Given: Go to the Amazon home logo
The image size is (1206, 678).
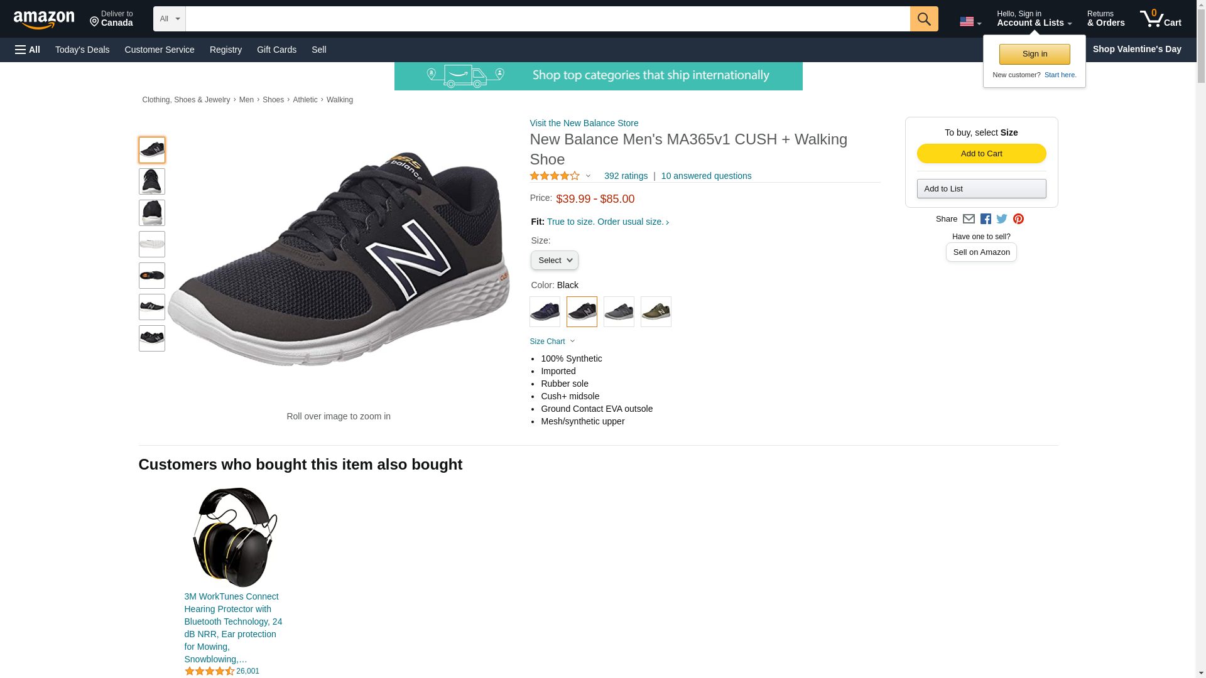Looking at the screenshot, I should 44,19.
